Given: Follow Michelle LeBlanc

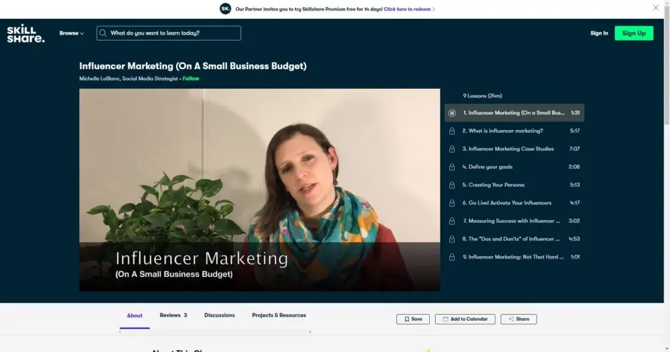Looking at the screenshot, I should point(191,78).
